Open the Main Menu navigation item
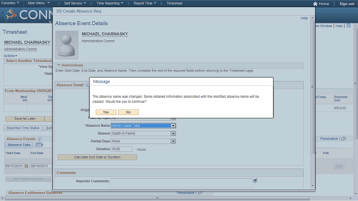This screenshot has width=358, height=201. click(39, 3)
